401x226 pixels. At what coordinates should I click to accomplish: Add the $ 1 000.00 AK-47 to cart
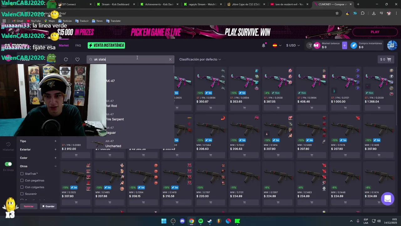tap(345, 108)
